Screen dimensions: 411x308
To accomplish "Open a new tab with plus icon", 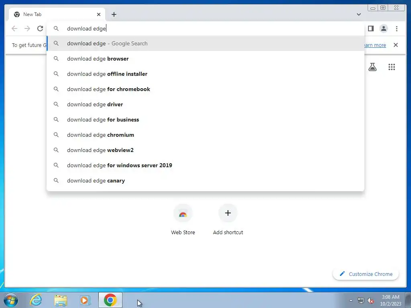I will click(114, 14).
